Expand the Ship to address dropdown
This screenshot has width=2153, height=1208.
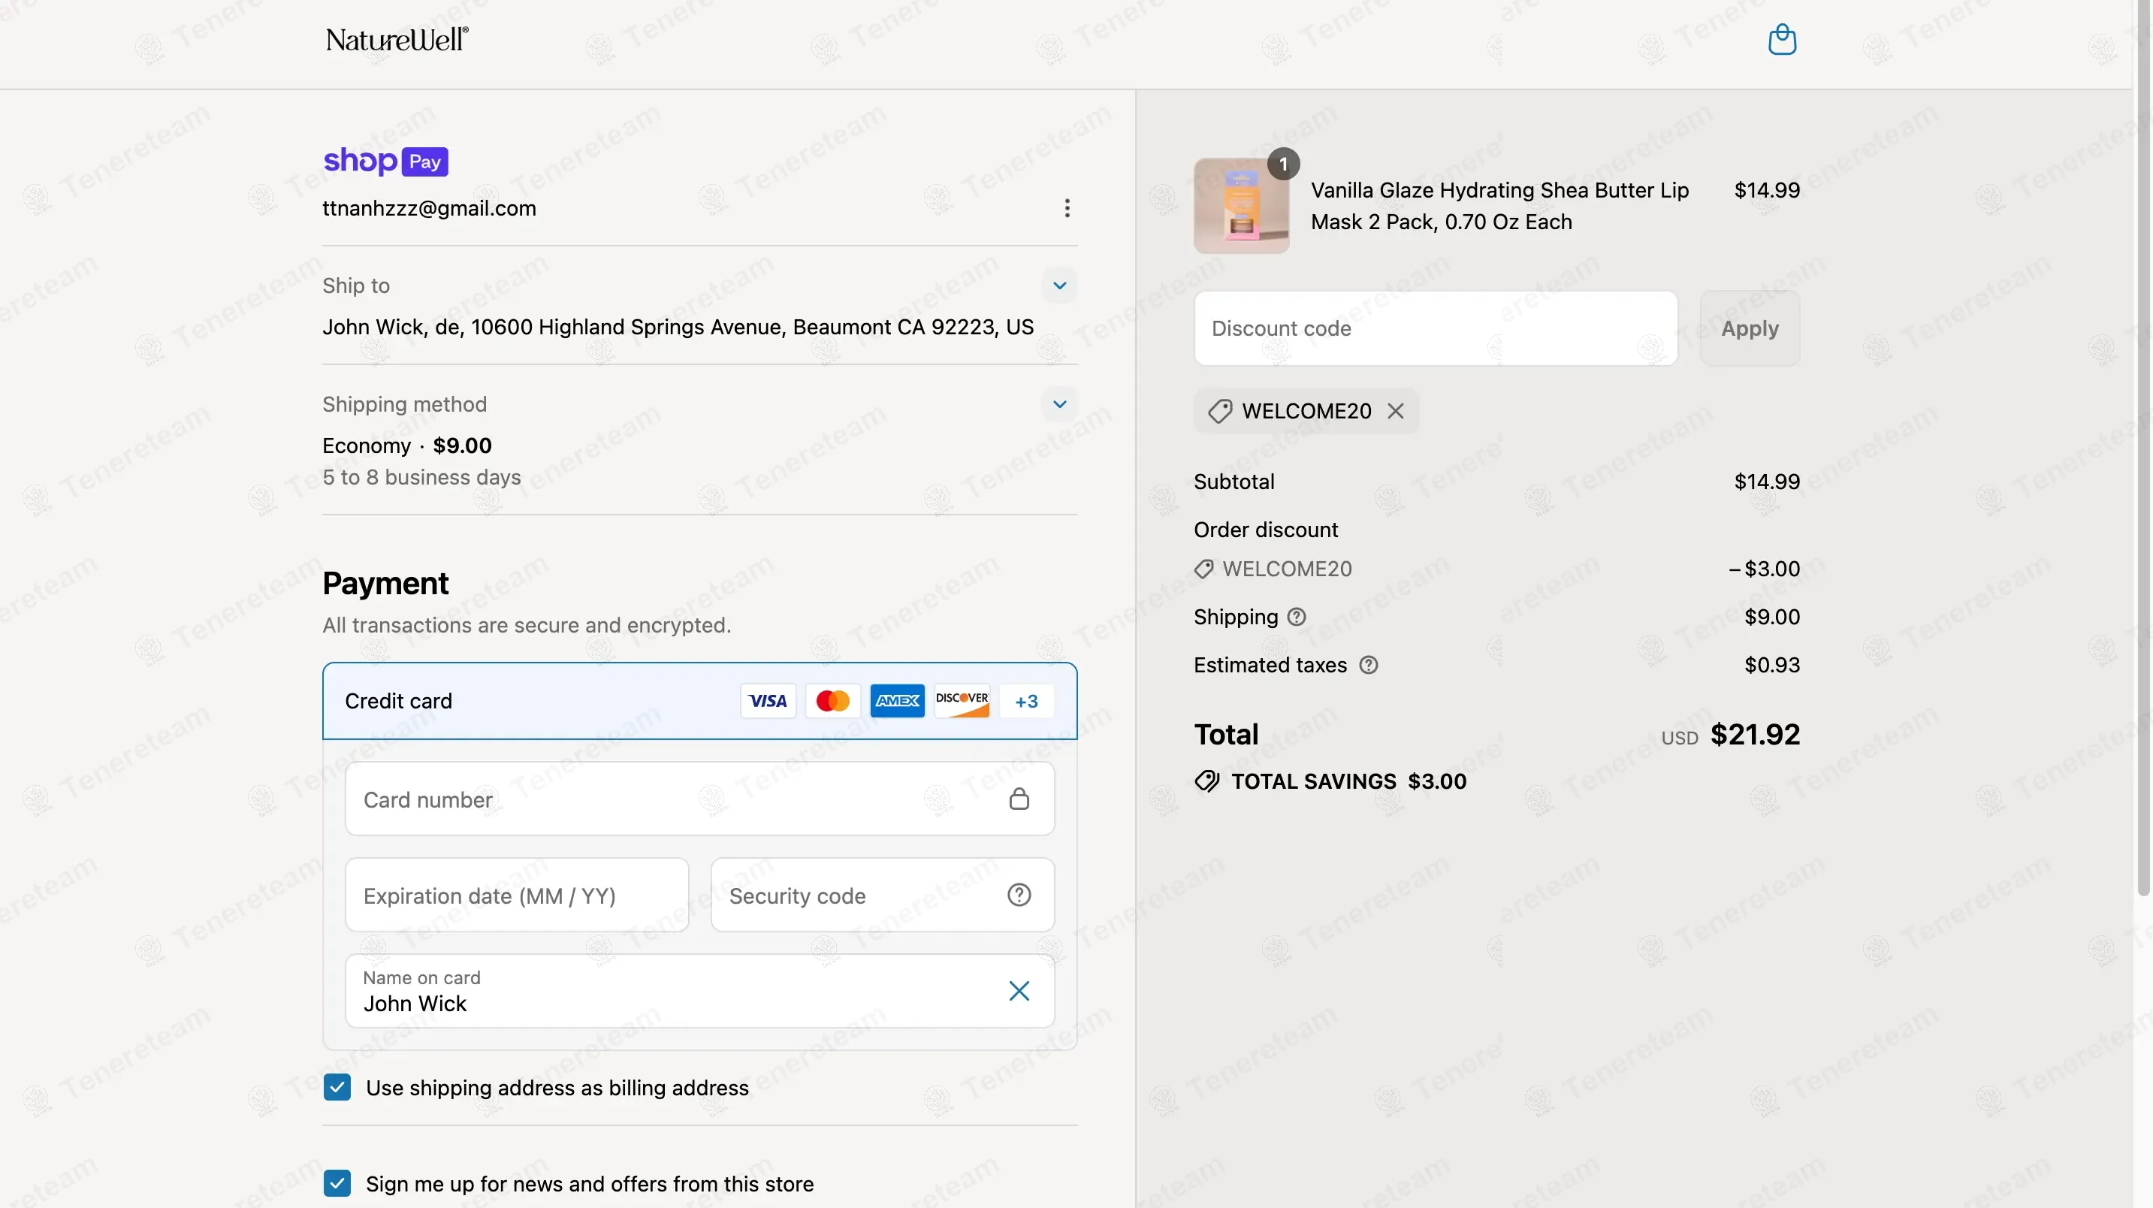coord(1059,286)
